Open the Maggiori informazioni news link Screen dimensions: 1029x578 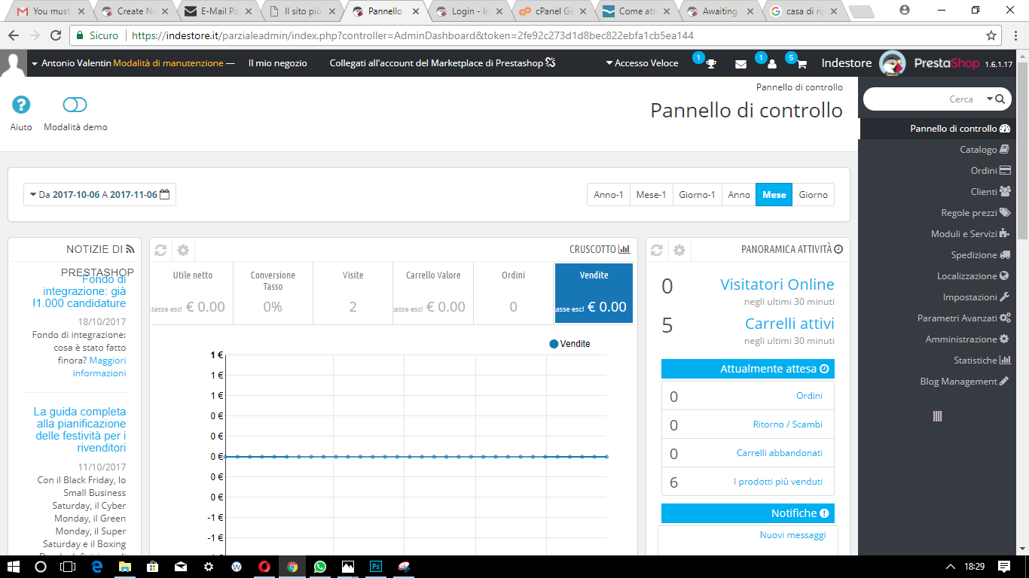[x=99, y=367]
